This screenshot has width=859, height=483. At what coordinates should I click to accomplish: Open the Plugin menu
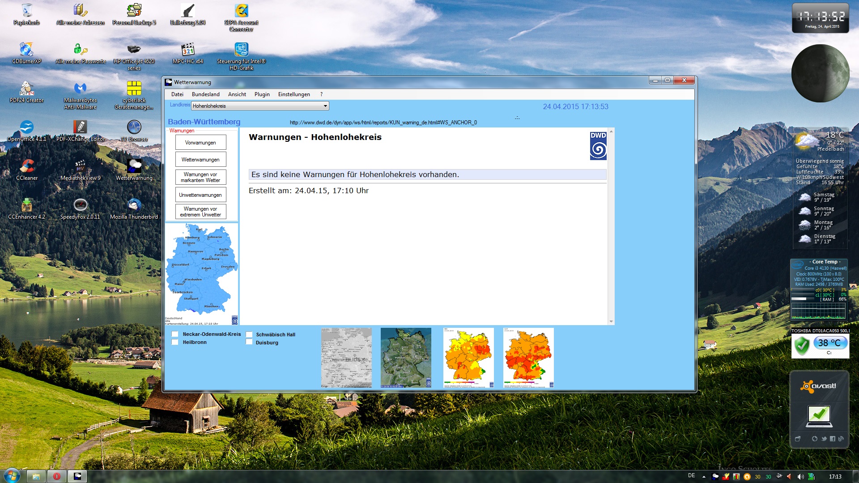click(262, 94)
